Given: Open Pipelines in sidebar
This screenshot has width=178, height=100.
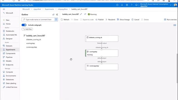Looking at the screenshot, I should (8, 57).
